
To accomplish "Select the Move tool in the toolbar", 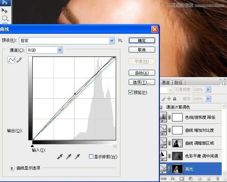I will [x=5, y=10].
